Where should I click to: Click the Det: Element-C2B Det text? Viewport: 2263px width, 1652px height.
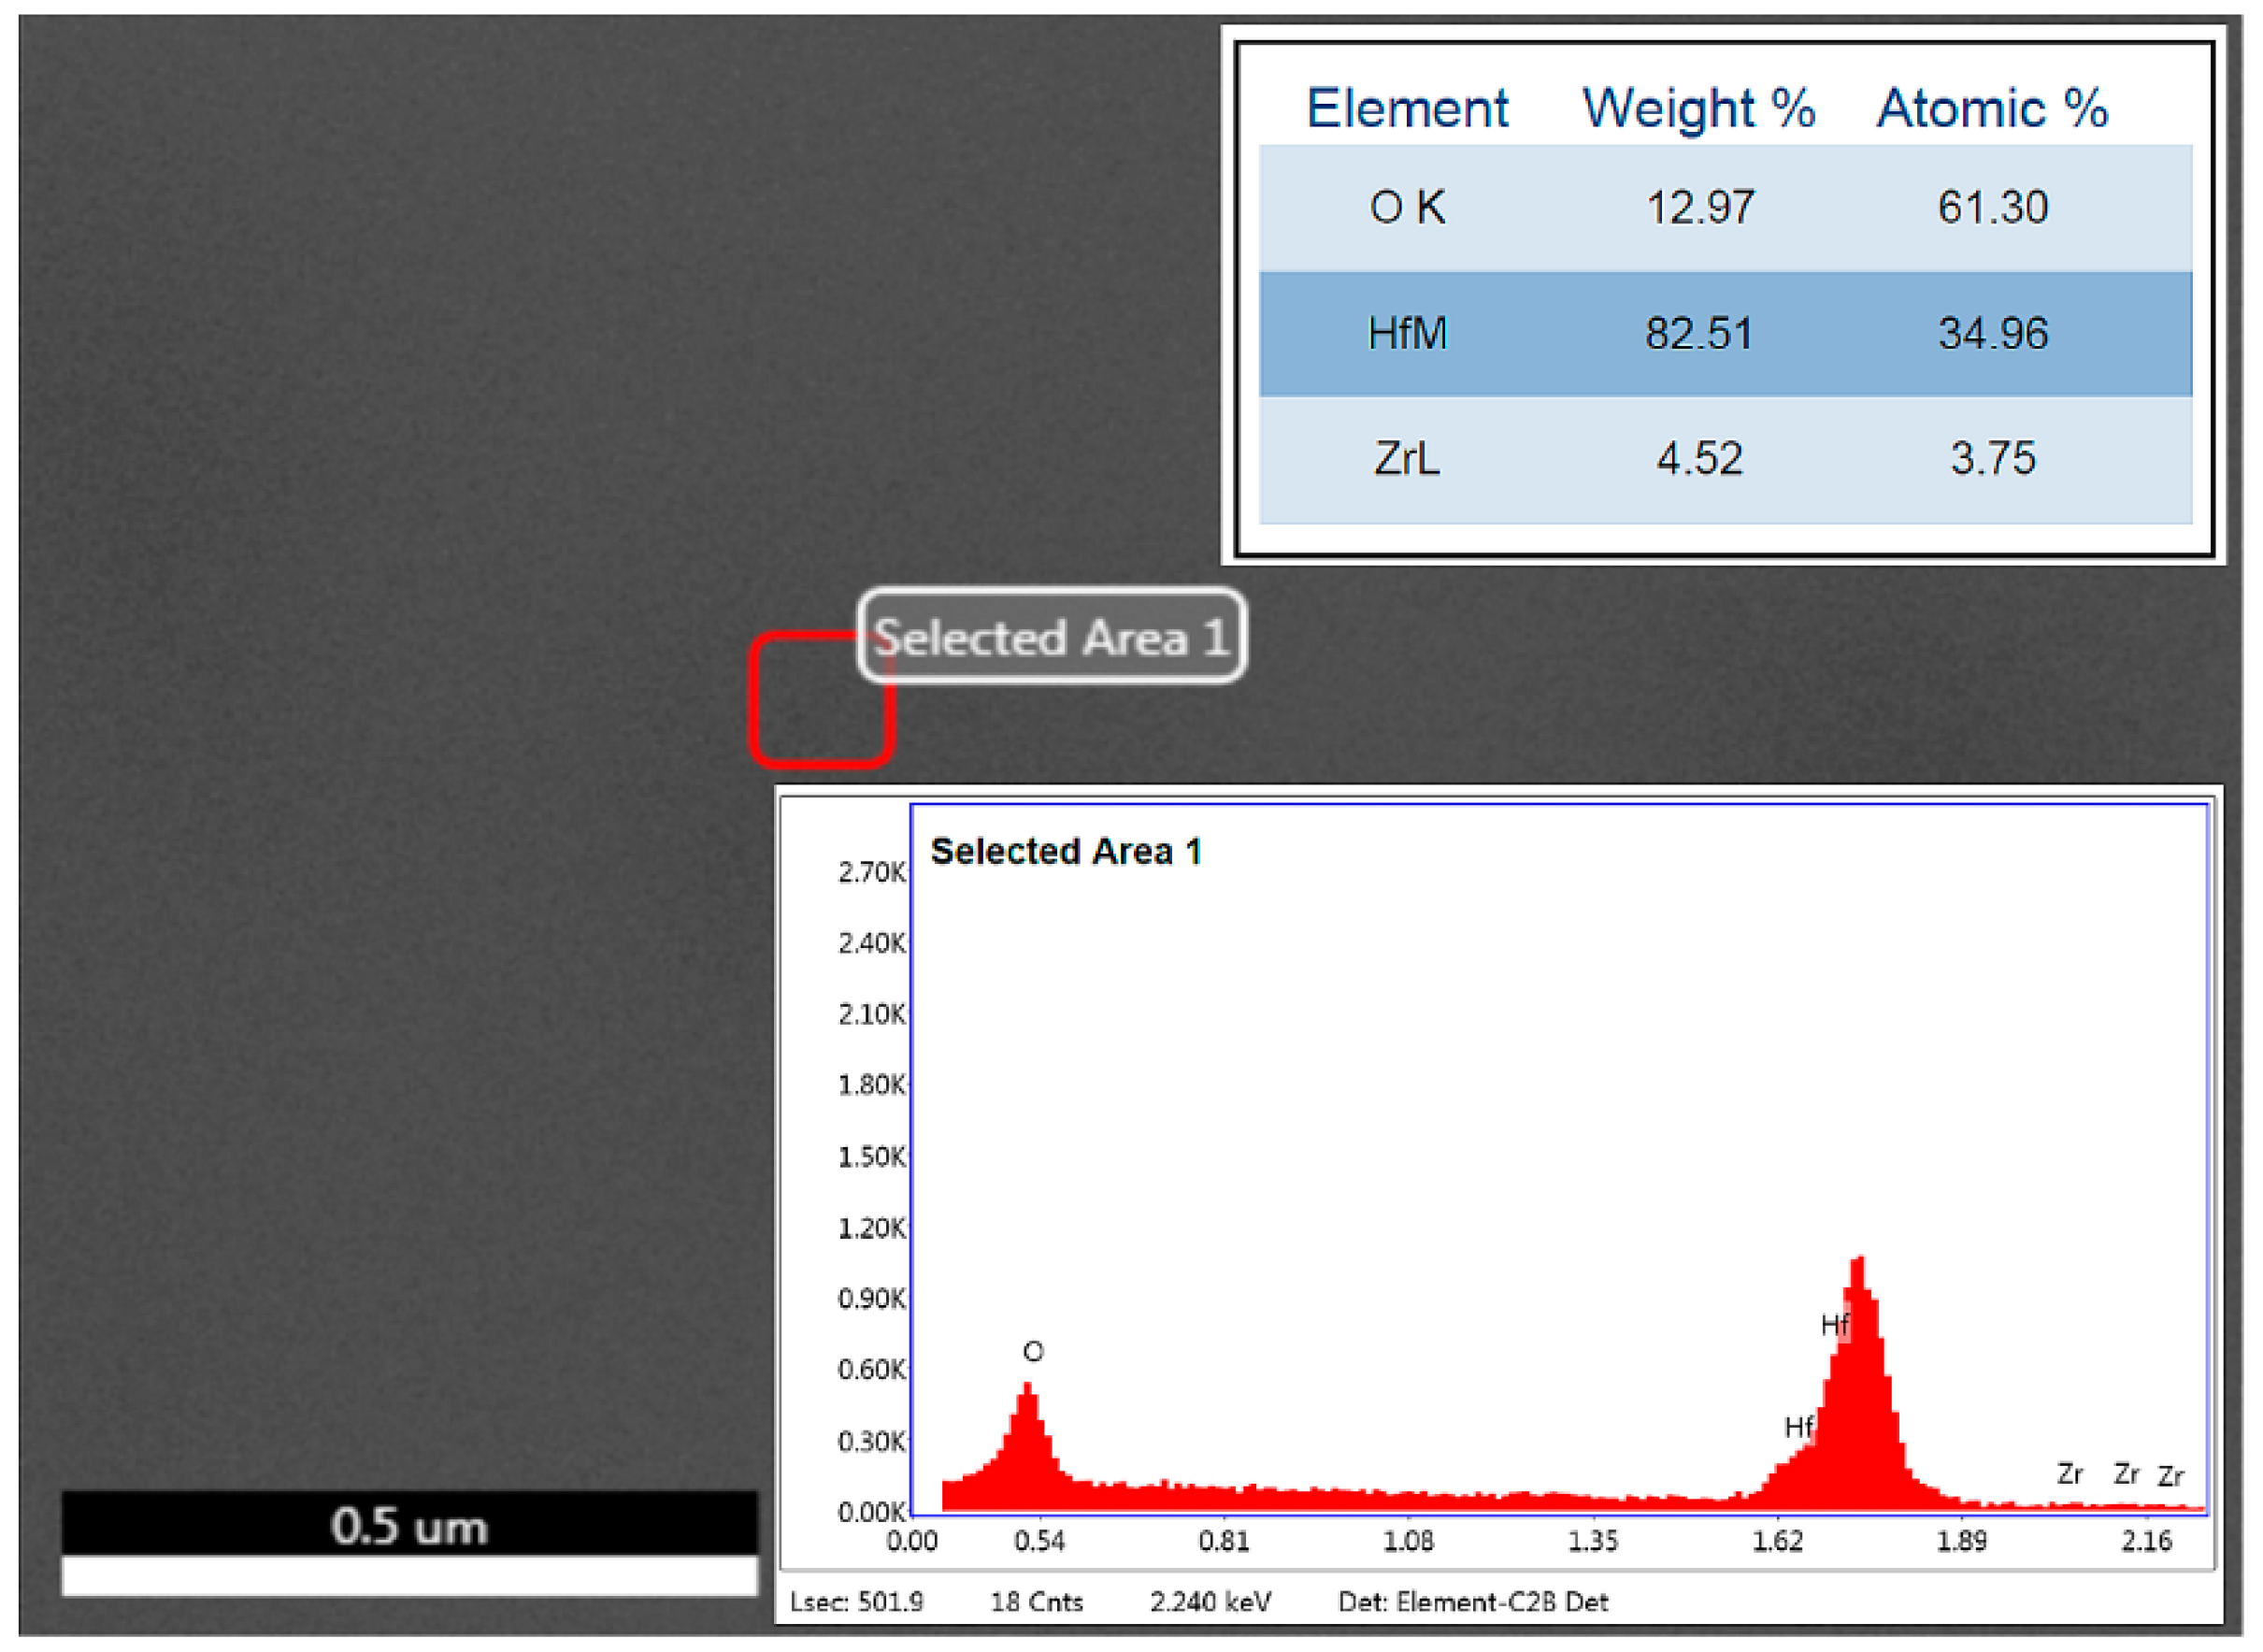click(x=1472, y=1602)
